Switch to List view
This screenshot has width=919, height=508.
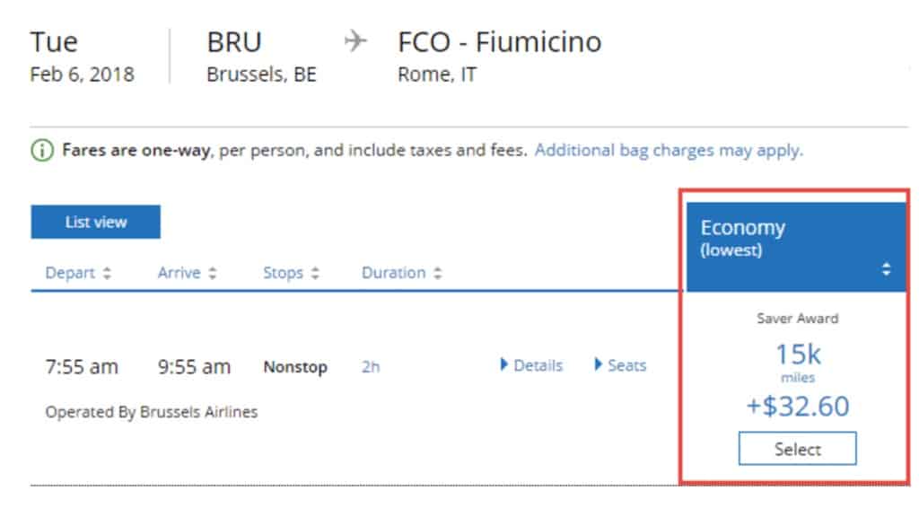pyautogui.click(x=95, y=222)
